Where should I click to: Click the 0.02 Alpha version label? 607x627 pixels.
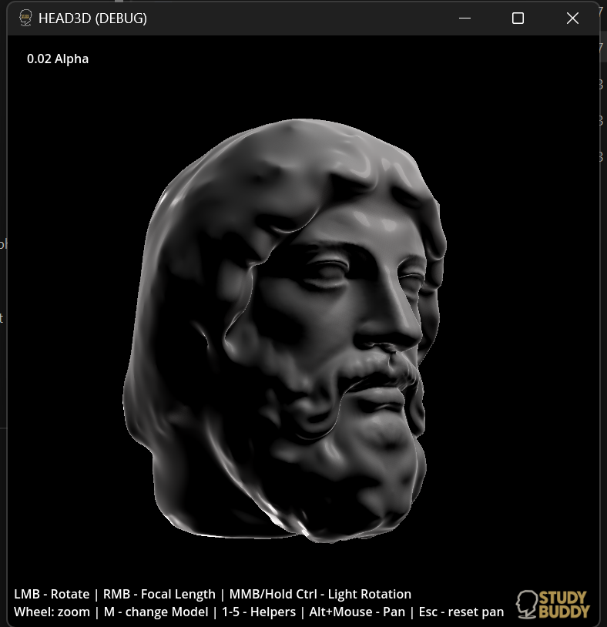58,59
